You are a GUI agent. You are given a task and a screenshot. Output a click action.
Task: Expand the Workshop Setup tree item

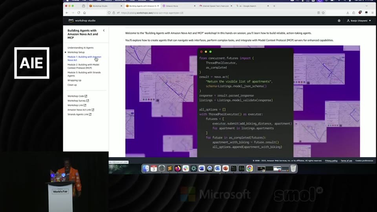66,52
